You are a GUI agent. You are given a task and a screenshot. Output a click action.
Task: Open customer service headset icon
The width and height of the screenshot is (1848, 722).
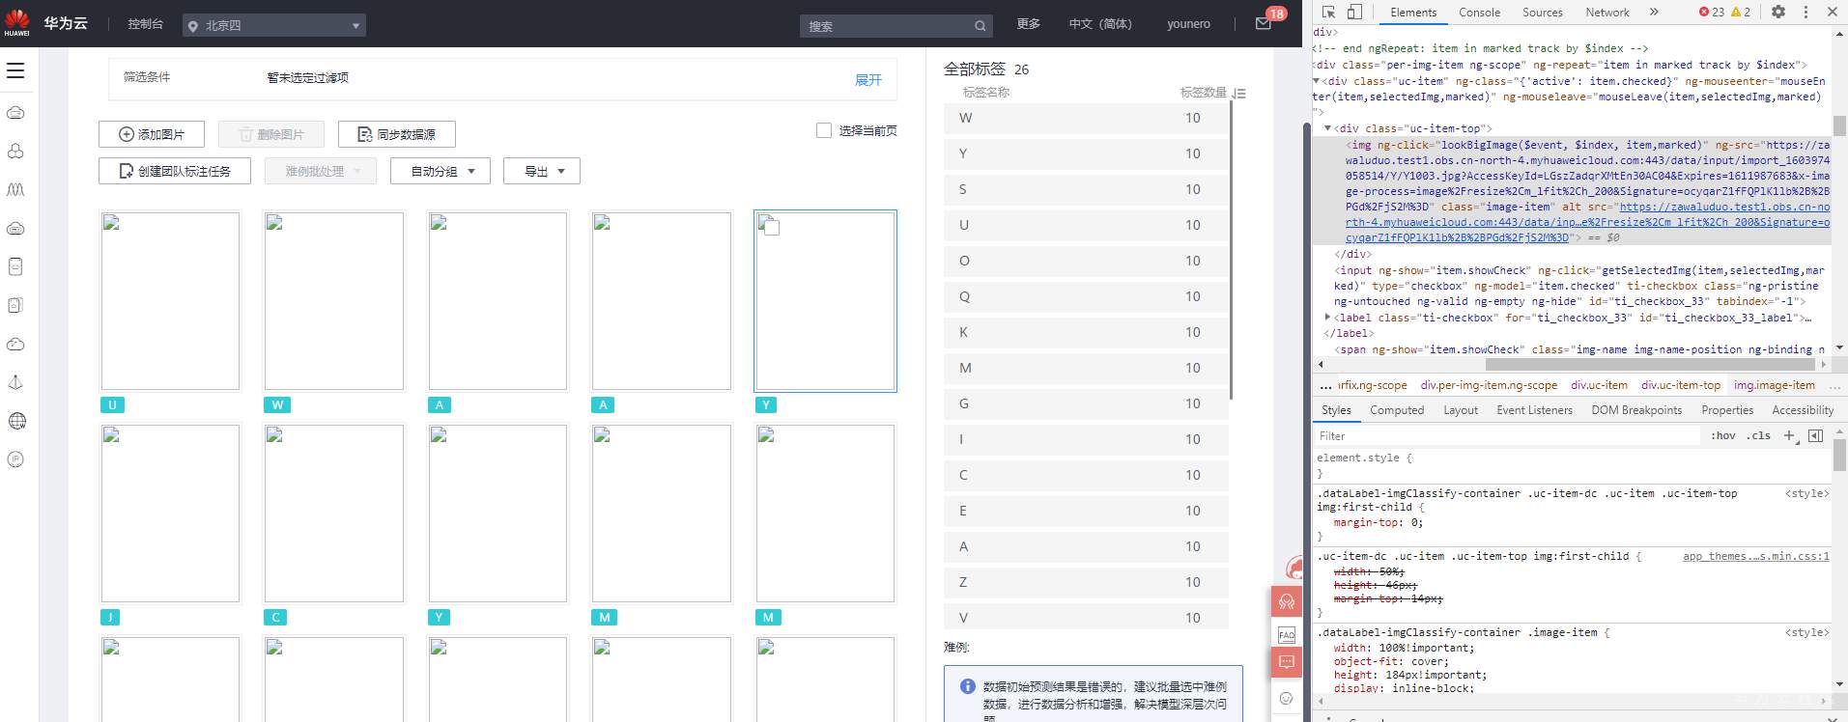pos(1287,602)
